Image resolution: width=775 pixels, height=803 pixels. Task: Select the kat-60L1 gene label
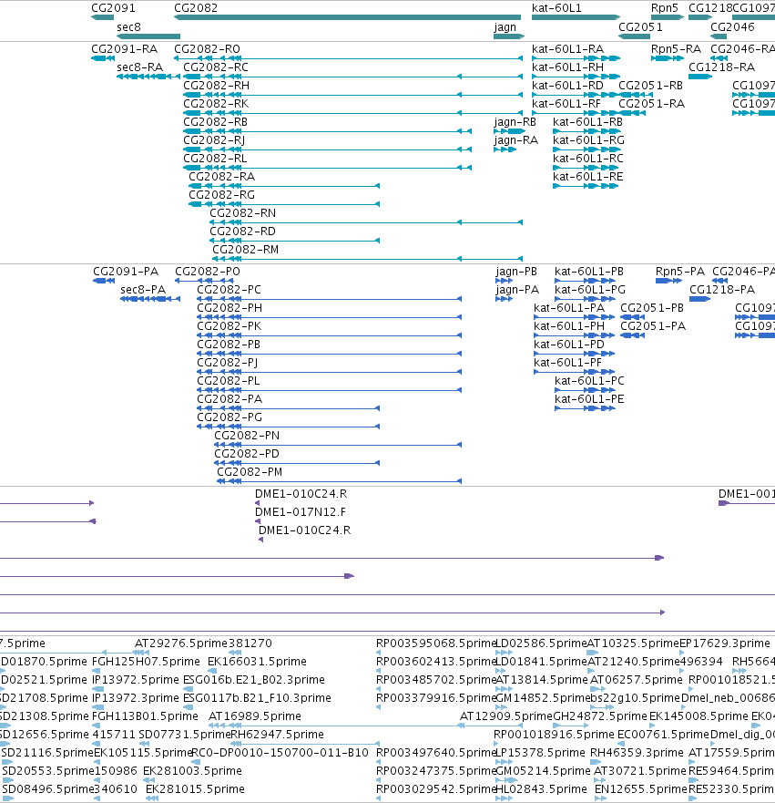pyautogui.click(x=556, y=8)
